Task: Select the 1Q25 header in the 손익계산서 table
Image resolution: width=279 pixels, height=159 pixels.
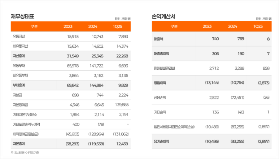Action: 258,26
